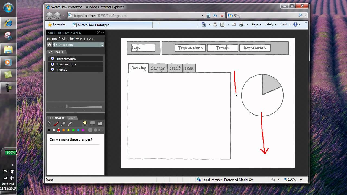This screenshot has height=195, width=347.
Task: Open the NAVIGATE tab
Action: point(56,52)
